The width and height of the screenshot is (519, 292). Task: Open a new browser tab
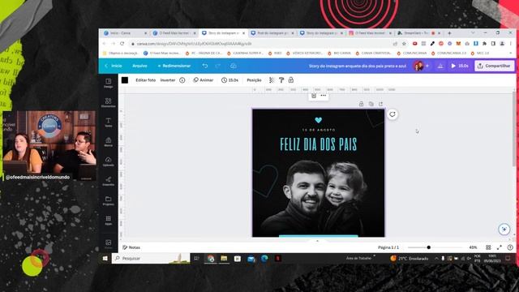[x=449, y=33]
